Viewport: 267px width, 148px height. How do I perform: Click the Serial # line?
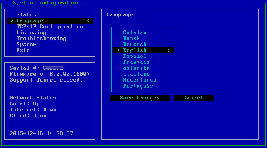[36, 68]
